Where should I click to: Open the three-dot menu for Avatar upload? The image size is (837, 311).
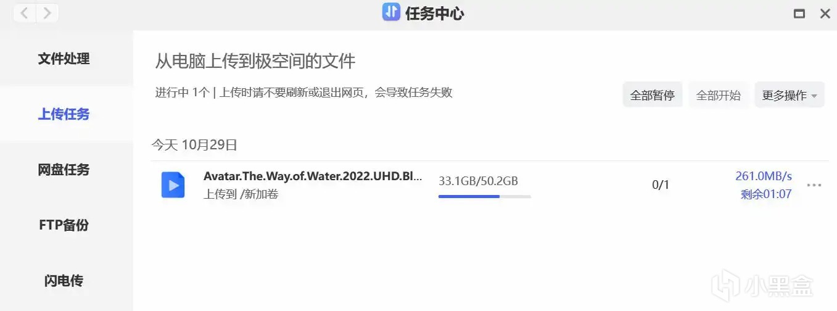[x=814, y=185]
